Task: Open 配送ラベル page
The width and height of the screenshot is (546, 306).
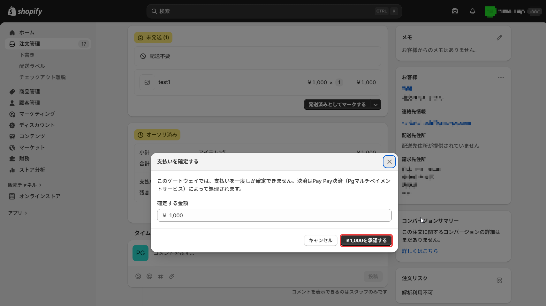Action: (x=32, y=66)
